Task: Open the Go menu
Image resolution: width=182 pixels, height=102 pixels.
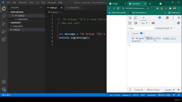Action: click(x=38, y=3)
